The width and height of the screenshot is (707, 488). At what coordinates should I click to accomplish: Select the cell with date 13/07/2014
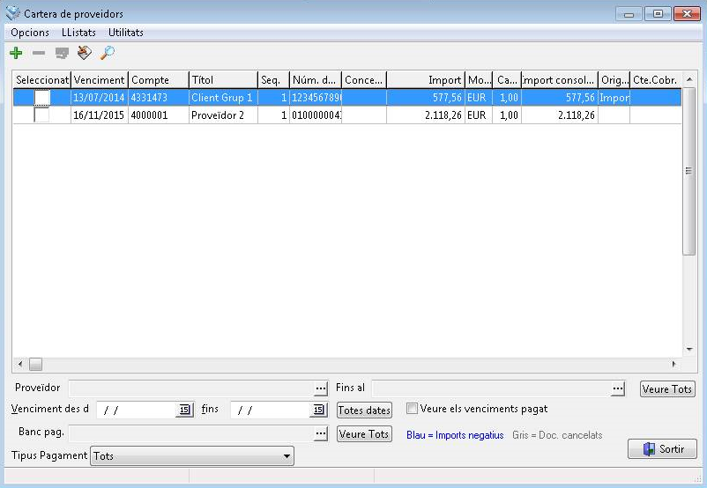coord(100,97)
